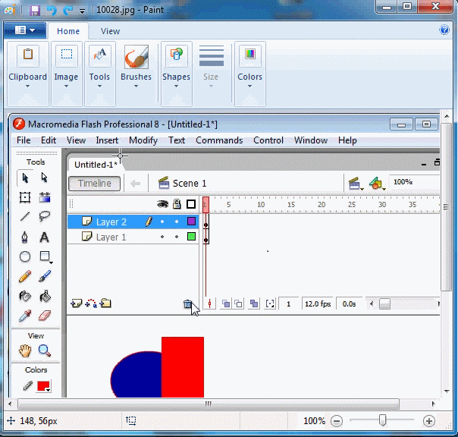Choose the Paint Bucket tool
The height and width of the screenshot is (437, 458).
(x=45, y=296)
